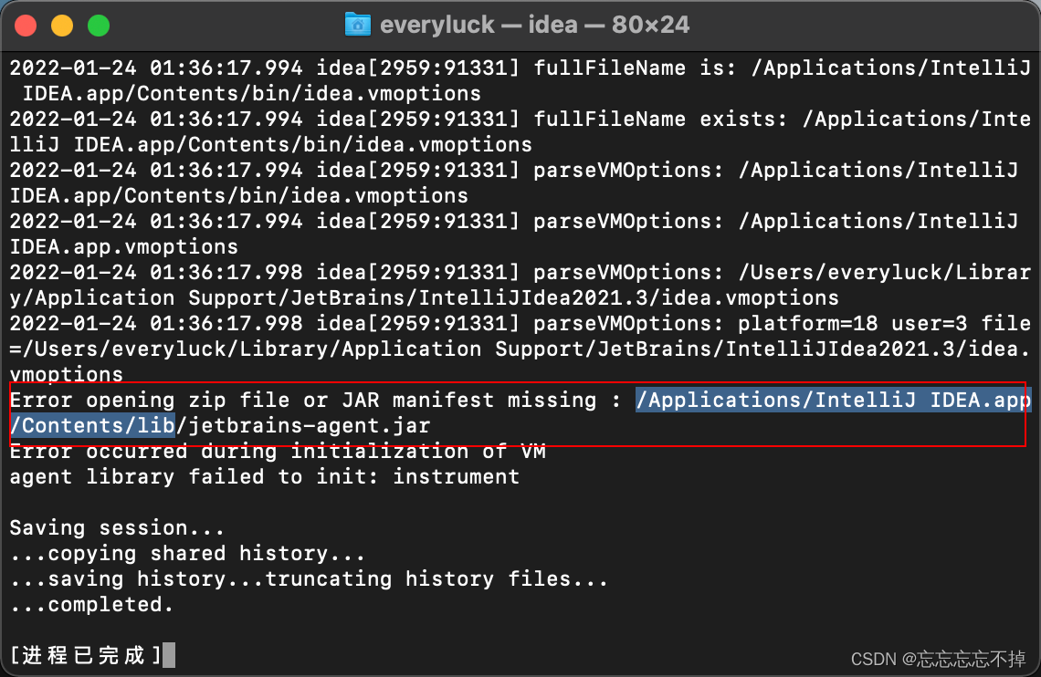Click '...saving history...truncating history files...' line
The width and height of the screenshot is (1041, 677).
tap(309, 578)
